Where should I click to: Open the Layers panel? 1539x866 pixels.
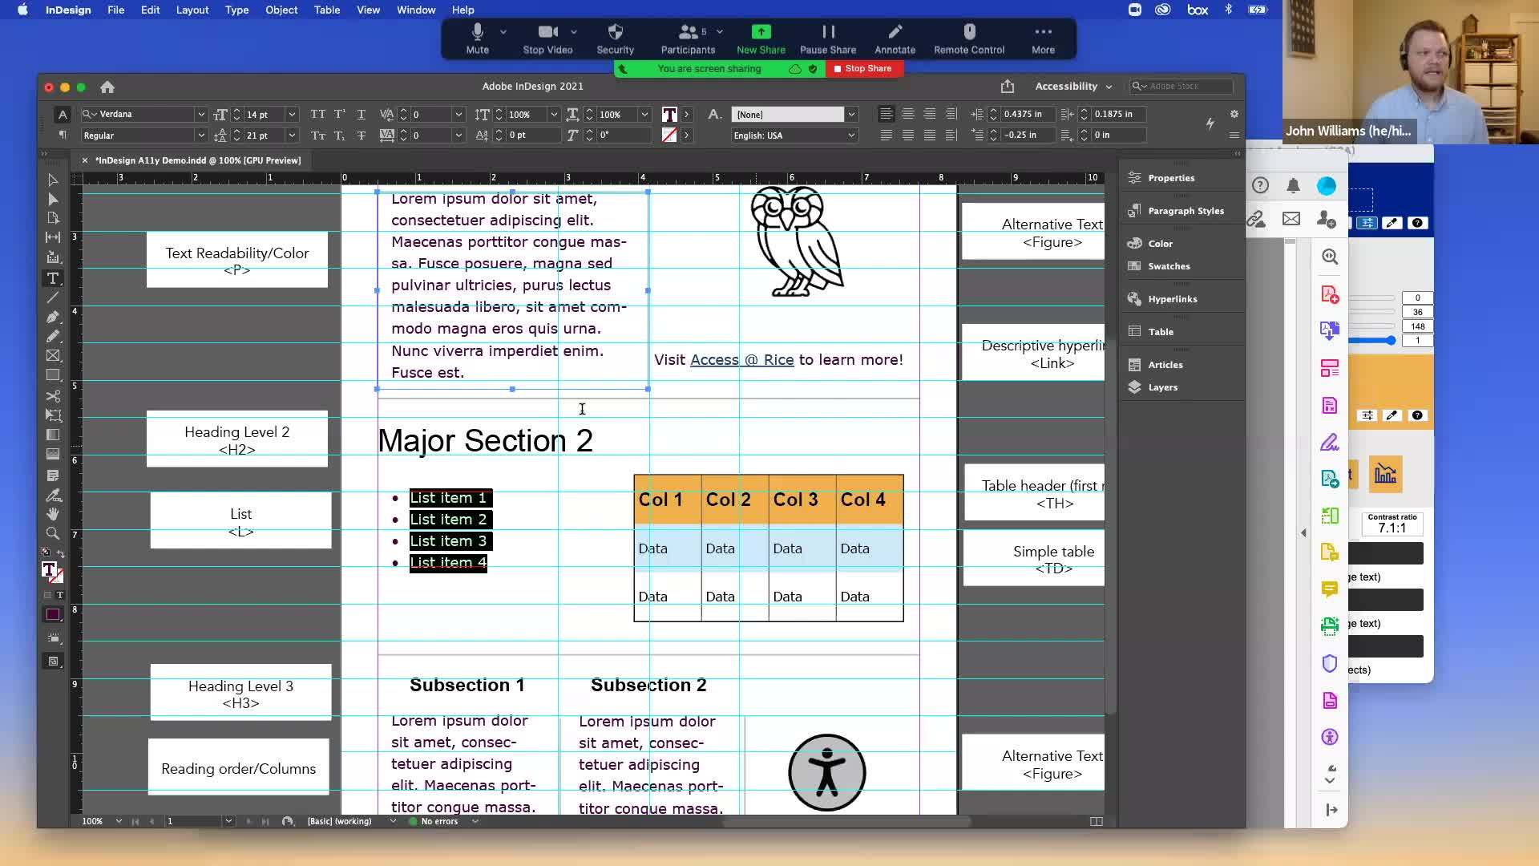1153,387
